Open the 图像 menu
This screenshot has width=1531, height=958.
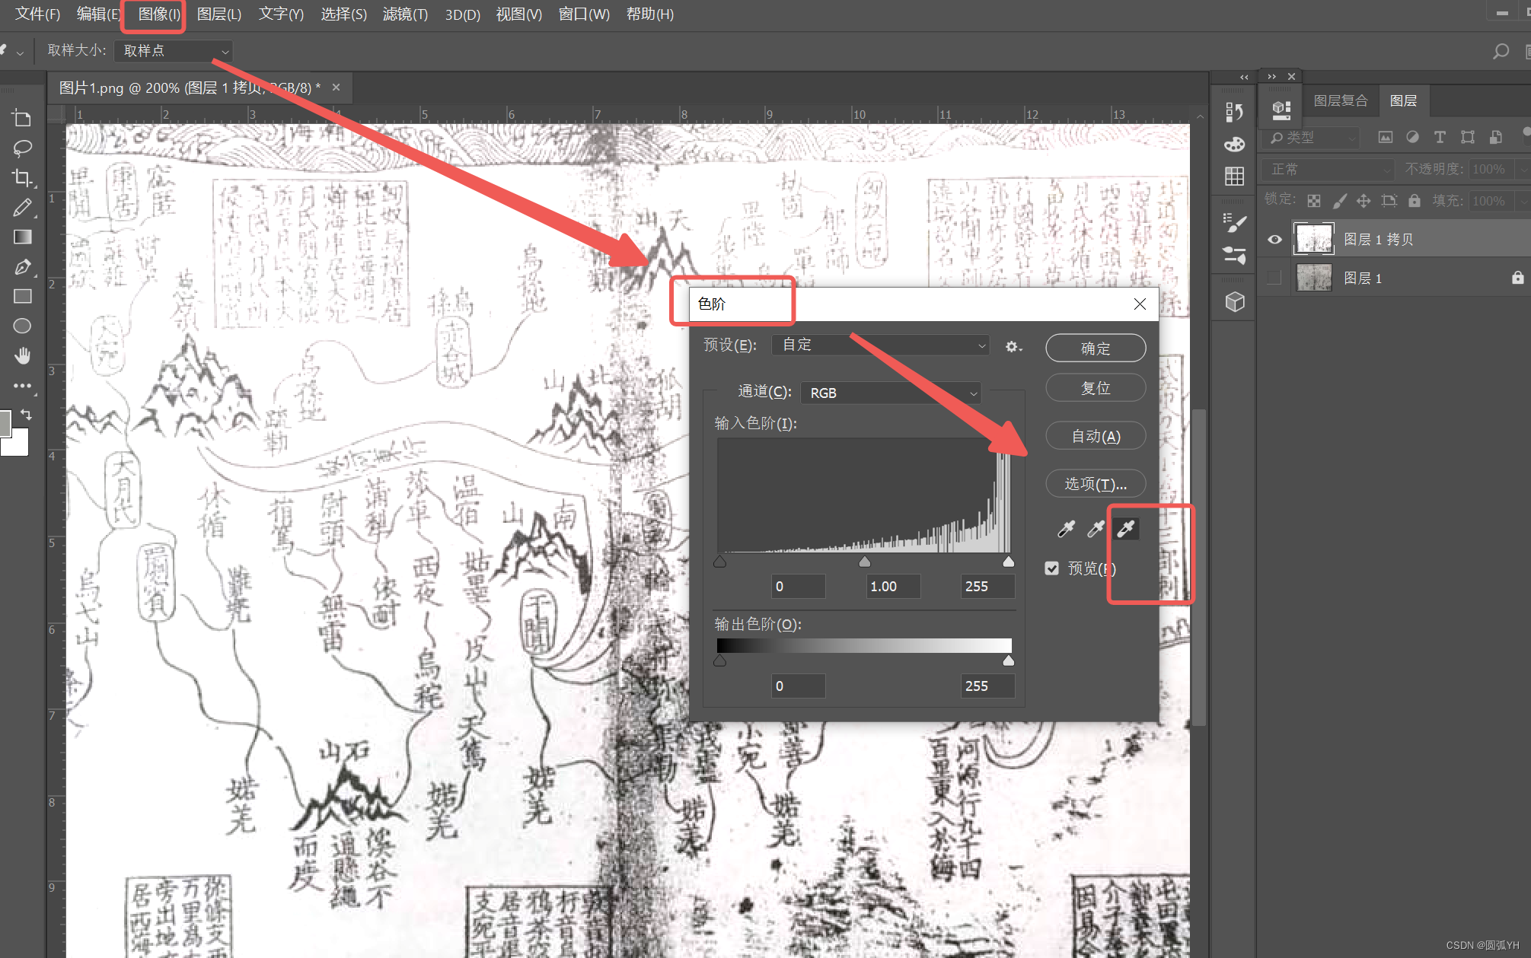[158, 14]
